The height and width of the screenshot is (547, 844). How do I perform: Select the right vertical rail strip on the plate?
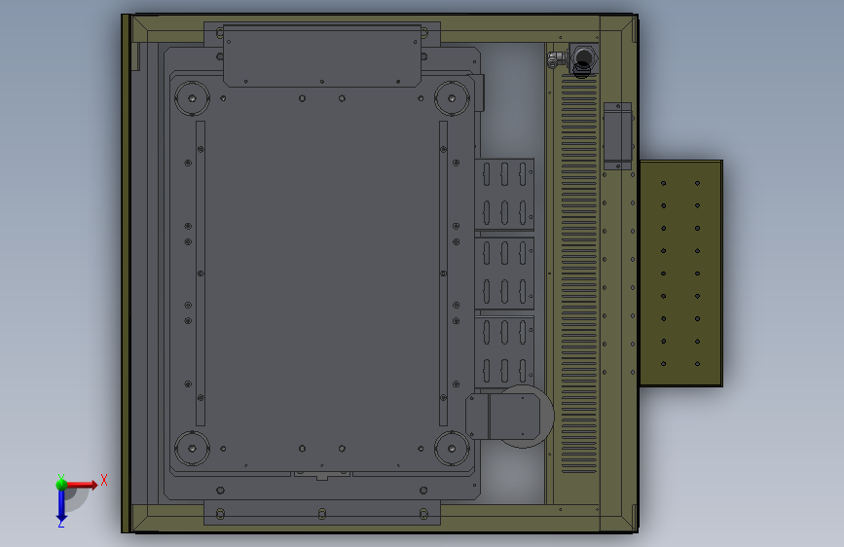(444, 273)
